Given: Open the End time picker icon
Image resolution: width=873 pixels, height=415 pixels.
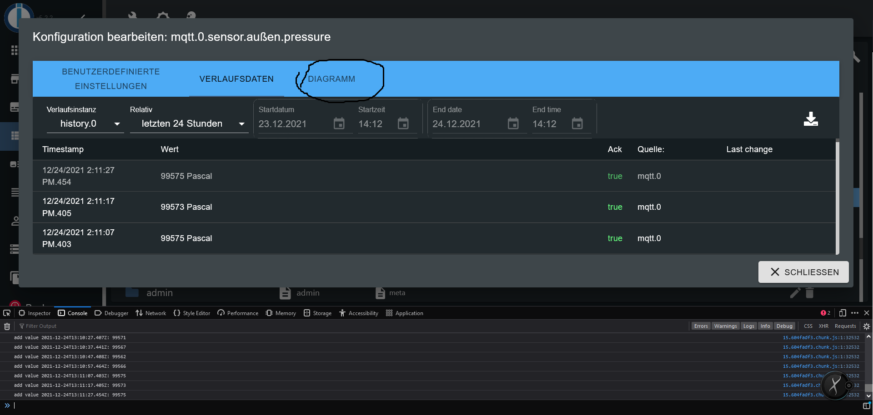Looking at the screenshot, I should coord(577,124).
